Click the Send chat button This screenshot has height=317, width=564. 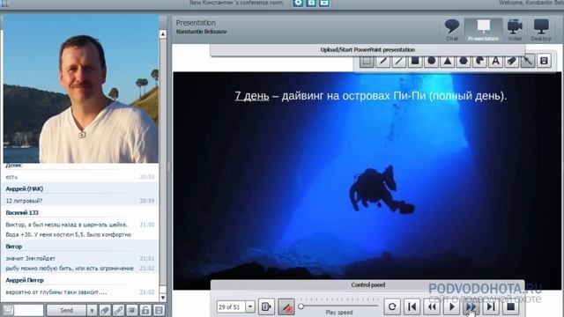coord(67,310)
